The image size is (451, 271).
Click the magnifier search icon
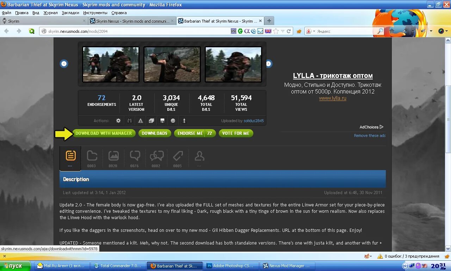pos(380,31)
